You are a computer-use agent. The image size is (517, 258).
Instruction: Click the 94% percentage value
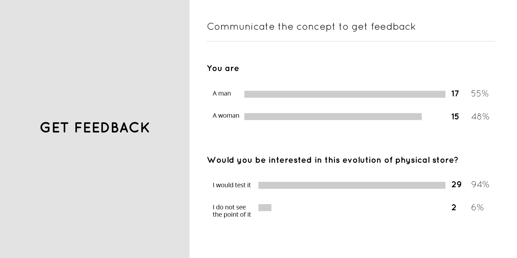tap(480, 184)
